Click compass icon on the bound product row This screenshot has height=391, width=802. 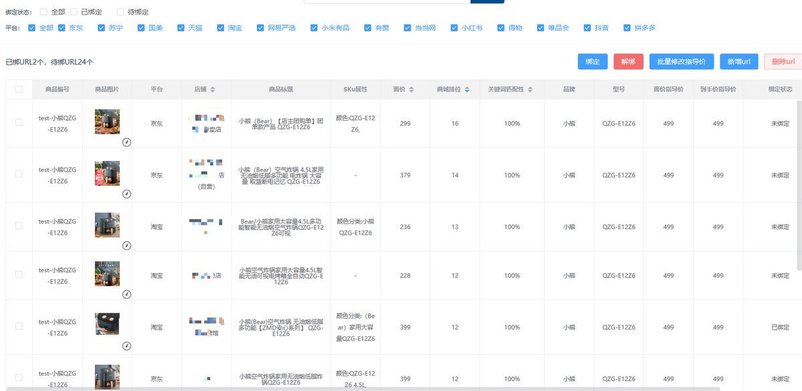pos(126,346)
